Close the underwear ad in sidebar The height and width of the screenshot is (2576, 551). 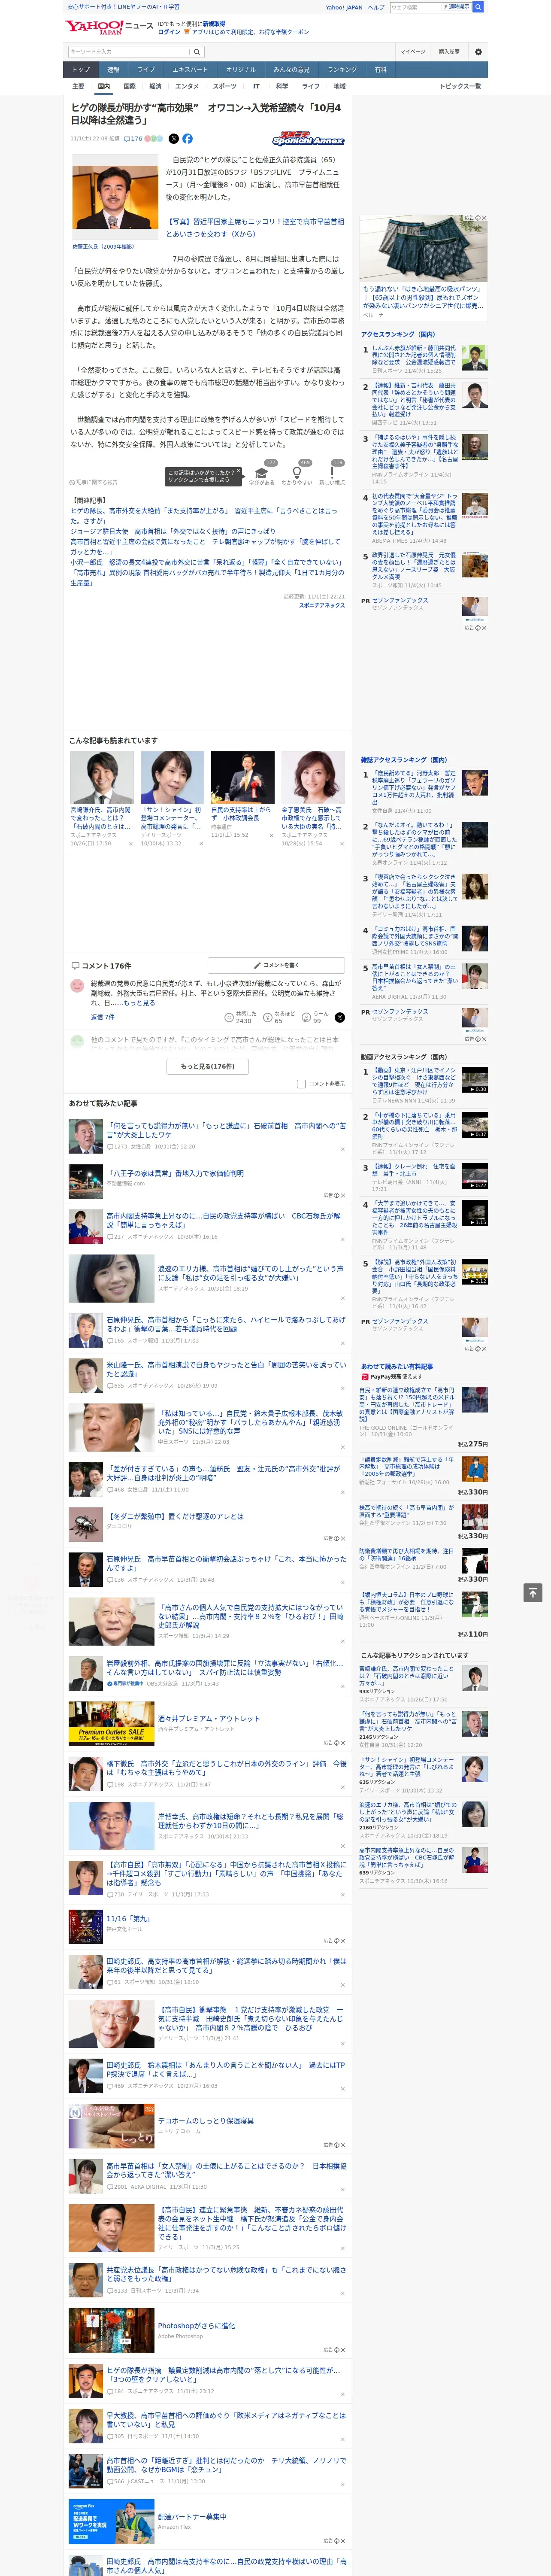pos(484,218)
